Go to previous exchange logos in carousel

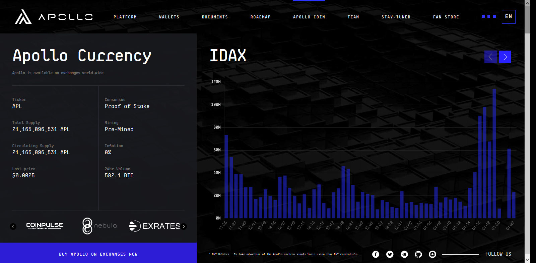point(13,227)
